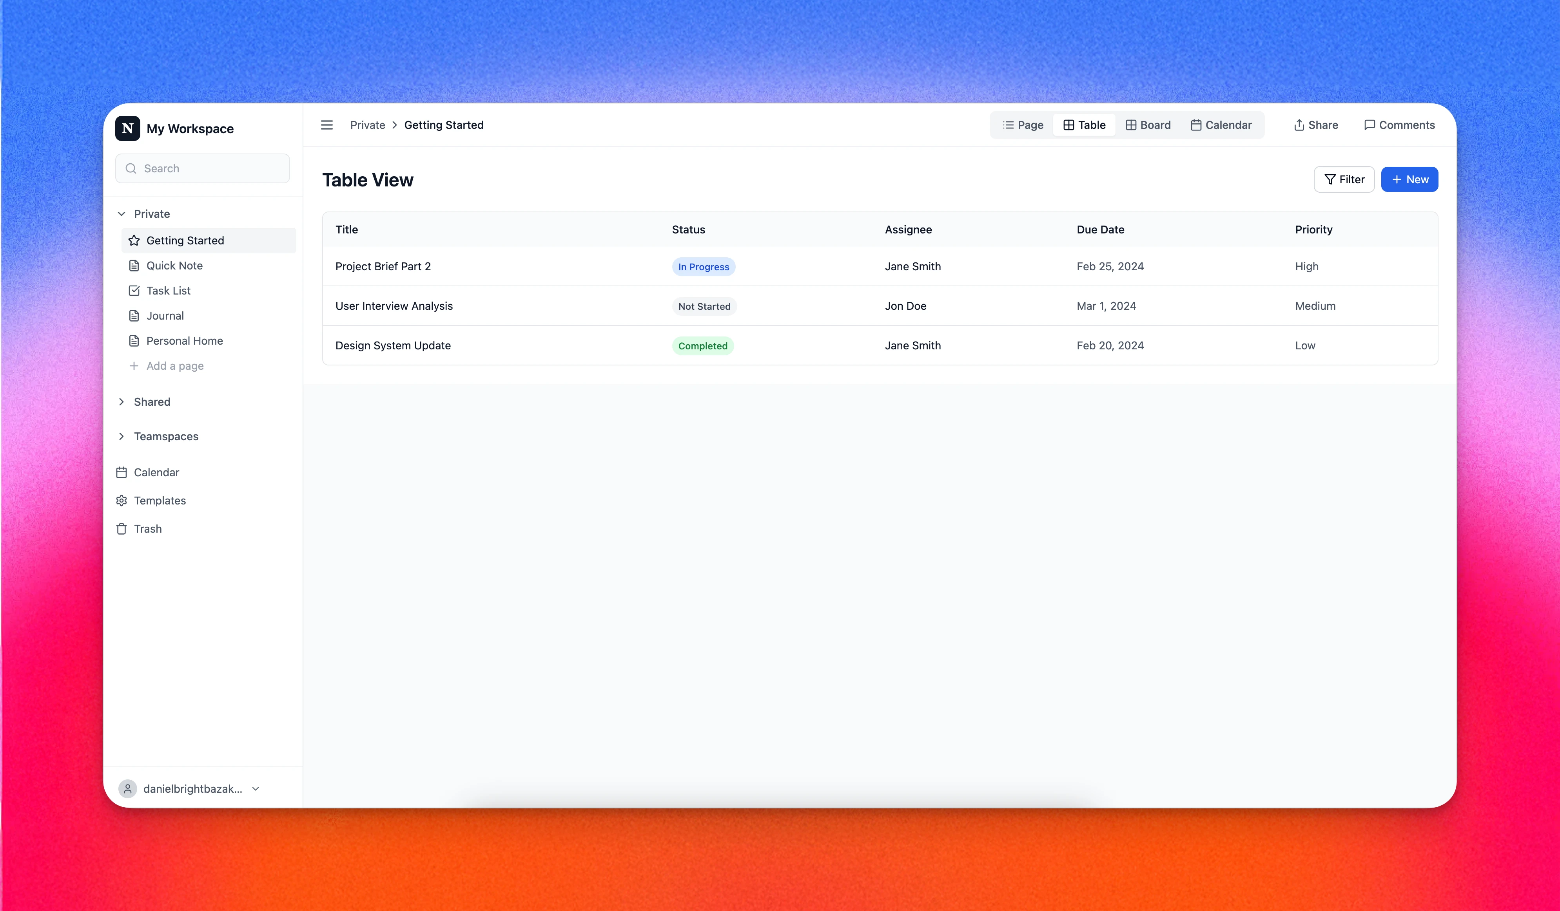Open Templates from the sidebar
This screenshot has width=1560, height=911.
202,500
